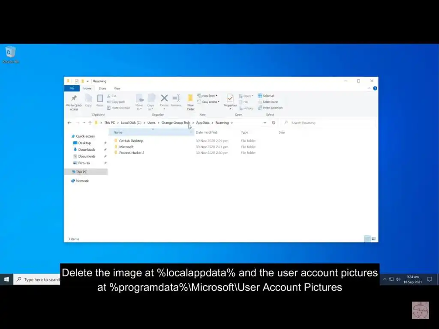Select the Share ribbon tab

click(102, 88)
